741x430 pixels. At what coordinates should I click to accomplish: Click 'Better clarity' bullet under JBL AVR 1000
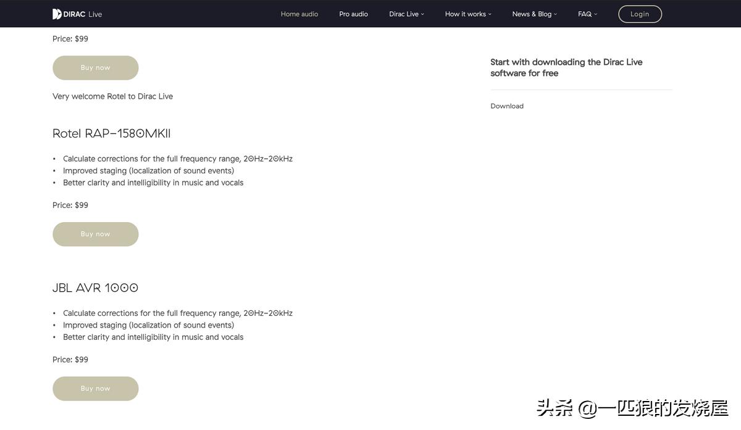[153, 337]
